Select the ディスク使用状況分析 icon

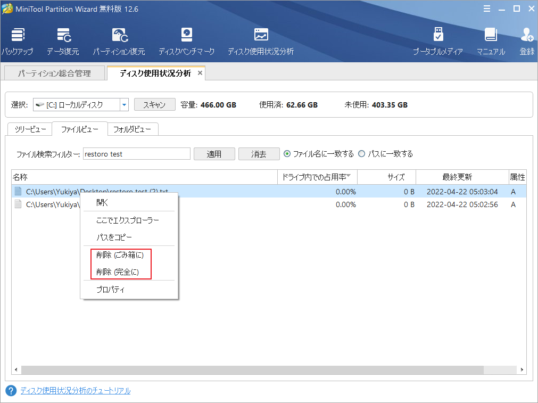pyautogui.click(x=260, y=40)
